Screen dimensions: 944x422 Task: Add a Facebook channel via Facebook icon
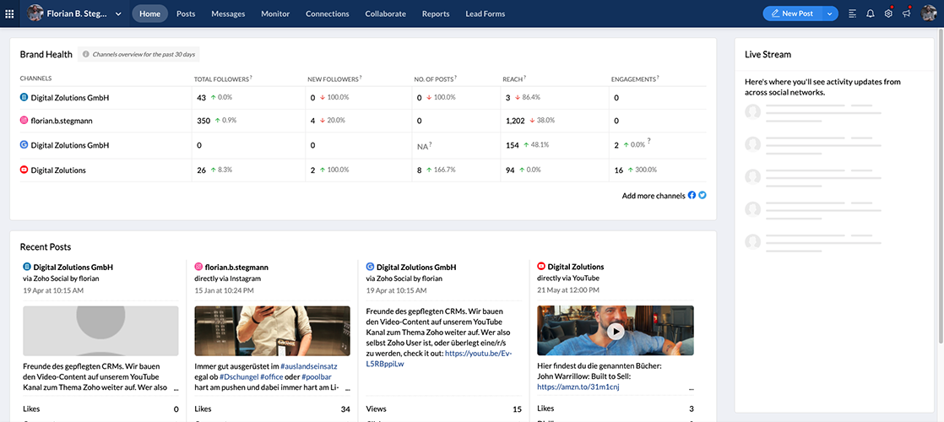pyautogui.click(x=692, y=195)
